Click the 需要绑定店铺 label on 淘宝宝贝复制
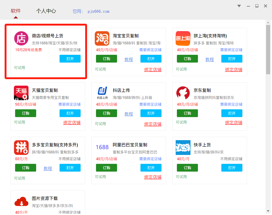Screen dimensions: 272x215 click(x=150, y=50)
